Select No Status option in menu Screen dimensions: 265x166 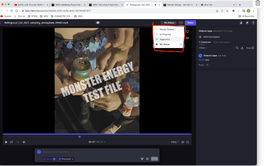[169, 44]
